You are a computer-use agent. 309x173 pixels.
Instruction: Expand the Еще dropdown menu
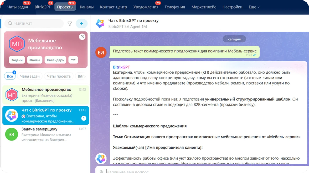click(x=254, y=7)
